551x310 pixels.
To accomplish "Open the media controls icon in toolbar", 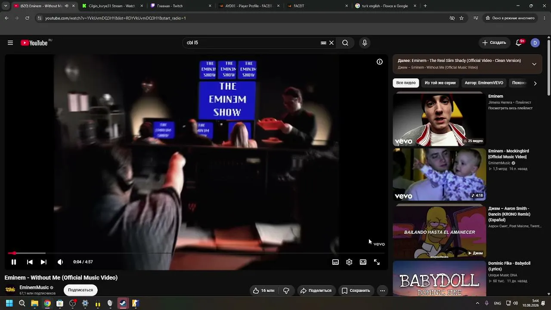I will [476, 18].
